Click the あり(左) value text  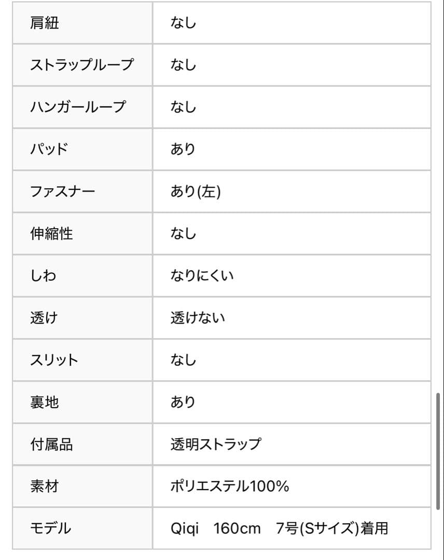click(196, 191)
